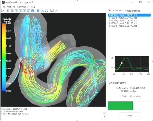Screen dimensions: 153x121
Task: Click the green simulation progress bar
Action: 129,106
